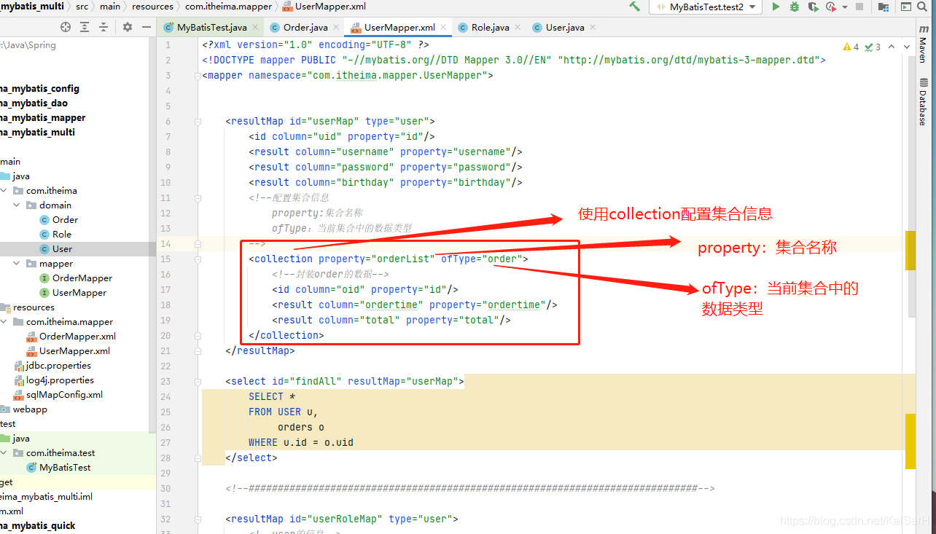This screenshot has width=936, height=534.
Task: Click 'resources' in the breadcrumb path
Action: 152,7
